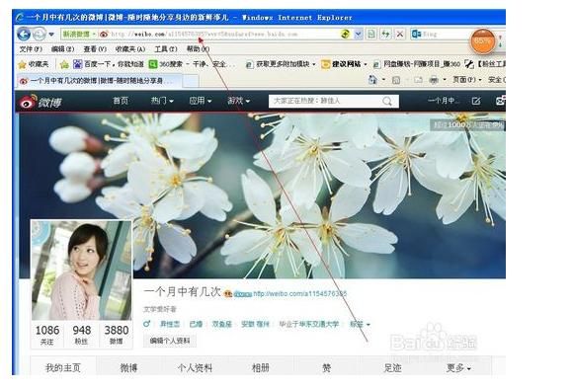Viewport: 573px width, 388px height.
Task: Click the messages envelope icon in nav bar
Action: click(501, 101)
